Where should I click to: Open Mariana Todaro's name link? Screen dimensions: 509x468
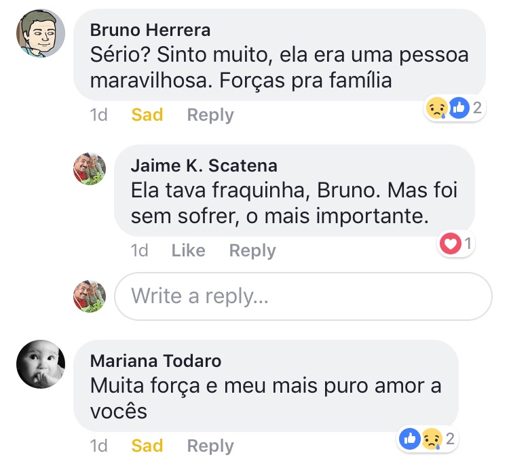155,362
